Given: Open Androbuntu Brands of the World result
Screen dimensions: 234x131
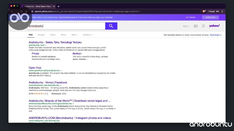Looking at the screenshot, I should (70, 101).
